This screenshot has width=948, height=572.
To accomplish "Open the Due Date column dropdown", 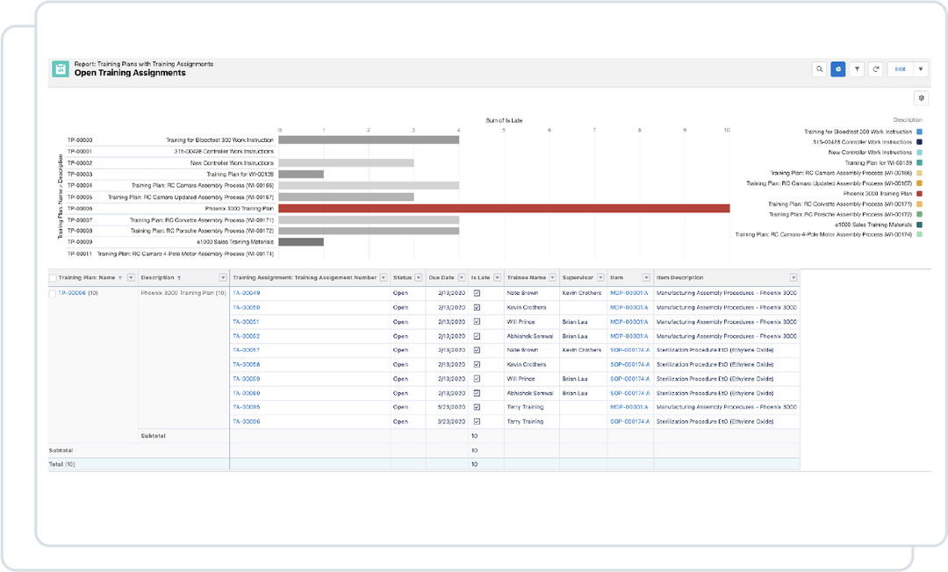I will click(x=463, y=277).
